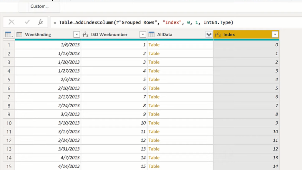
Task: Select the 2/10/2013 date cell
Action: coord(48,88)
